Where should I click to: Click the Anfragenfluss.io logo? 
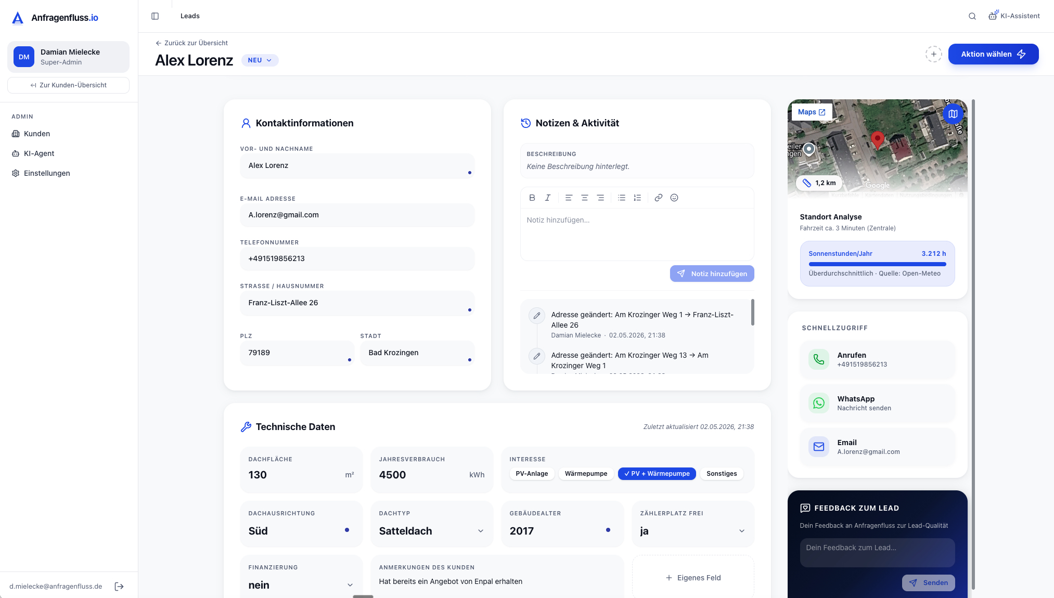[x=55, y=18]
